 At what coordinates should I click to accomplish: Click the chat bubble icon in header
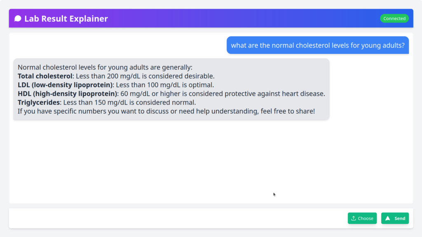[x=18, y=19]
